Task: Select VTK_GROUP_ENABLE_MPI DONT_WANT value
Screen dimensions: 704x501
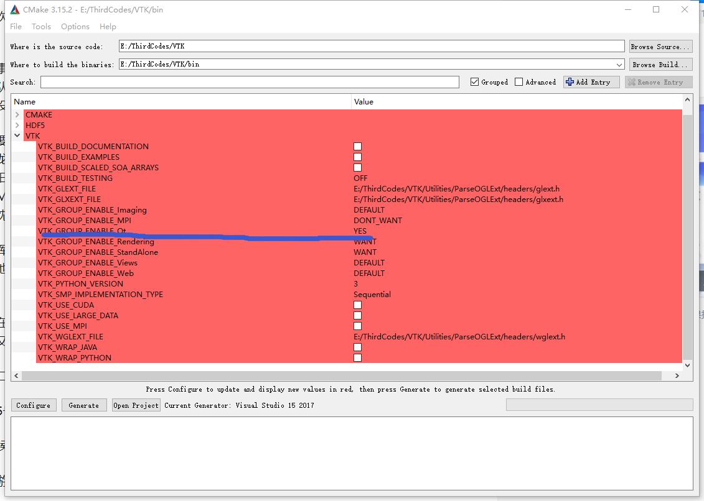Action: [x=378, y=220]
